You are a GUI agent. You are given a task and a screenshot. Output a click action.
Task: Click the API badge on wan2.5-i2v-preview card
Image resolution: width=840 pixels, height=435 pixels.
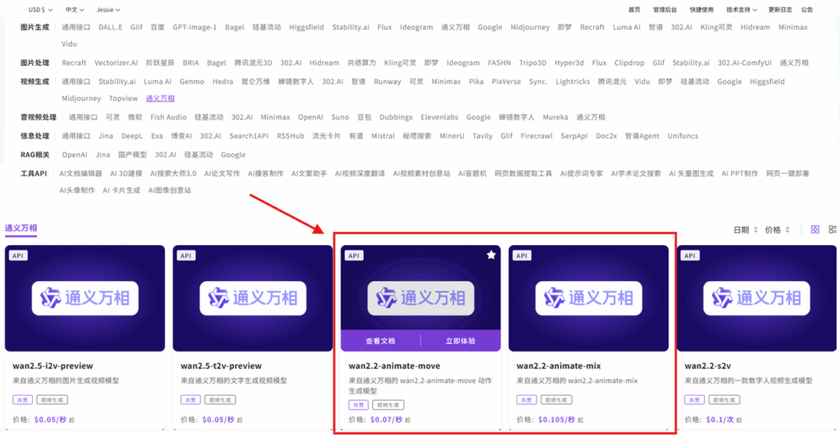point(18,256)
